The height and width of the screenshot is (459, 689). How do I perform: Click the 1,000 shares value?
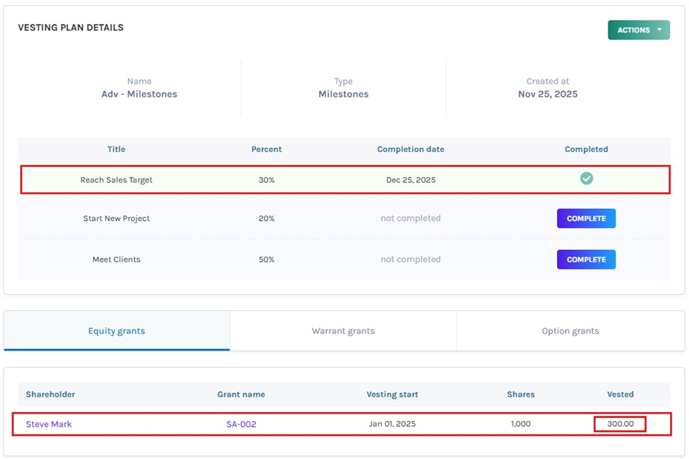(x=520, y=424)
